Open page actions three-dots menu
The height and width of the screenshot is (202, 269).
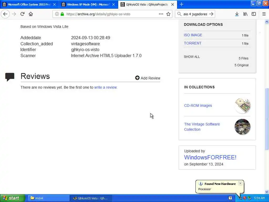(161, 14)
